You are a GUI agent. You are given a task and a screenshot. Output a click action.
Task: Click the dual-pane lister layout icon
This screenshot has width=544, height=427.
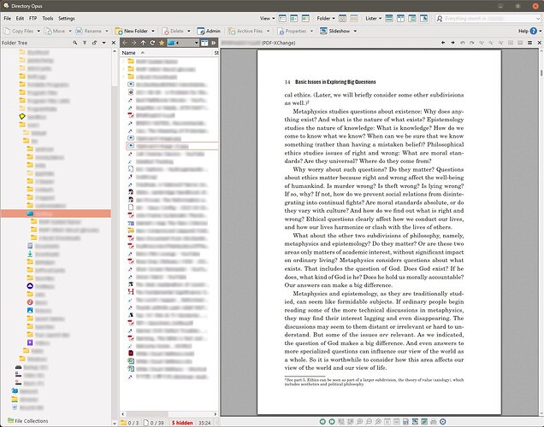point(400,18)
